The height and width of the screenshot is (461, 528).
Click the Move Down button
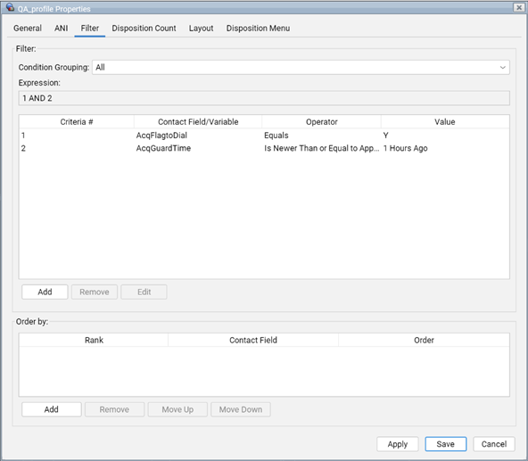[x=241, y=409]
